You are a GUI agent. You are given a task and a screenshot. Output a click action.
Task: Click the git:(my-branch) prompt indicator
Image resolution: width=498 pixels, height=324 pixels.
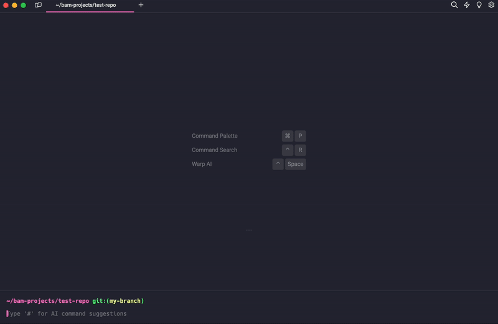118,301
